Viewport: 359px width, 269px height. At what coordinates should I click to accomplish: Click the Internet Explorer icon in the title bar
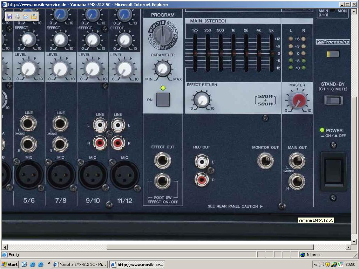pos(4,4)
